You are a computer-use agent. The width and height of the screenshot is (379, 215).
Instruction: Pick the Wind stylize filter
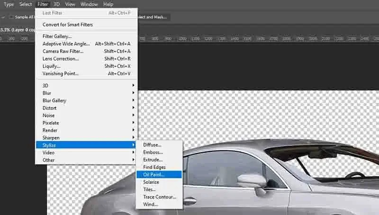[151, 204]
